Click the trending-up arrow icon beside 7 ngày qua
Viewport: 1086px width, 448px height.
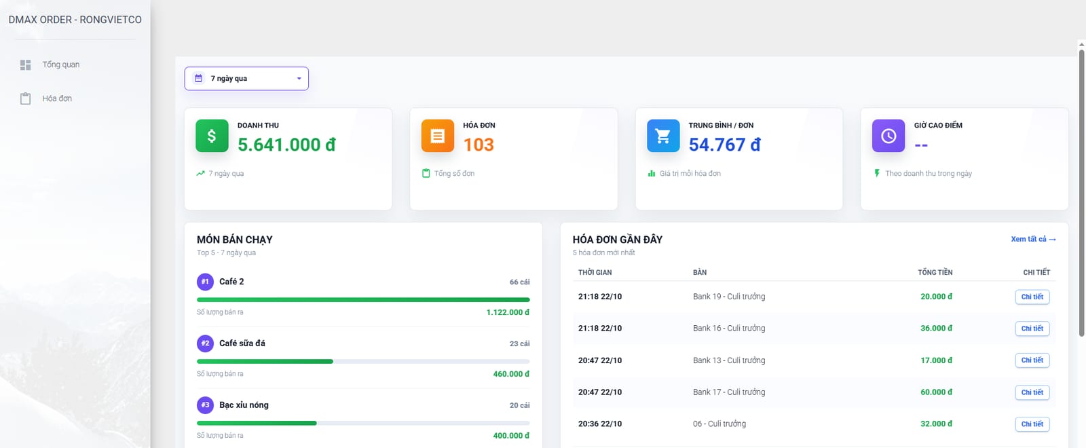[x=200, y=174]
